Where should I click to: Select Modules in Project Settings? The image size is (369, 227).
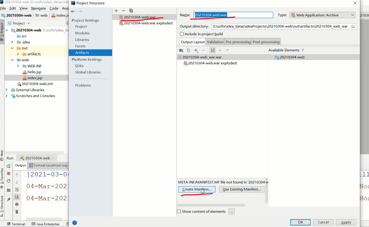(82, 33)
